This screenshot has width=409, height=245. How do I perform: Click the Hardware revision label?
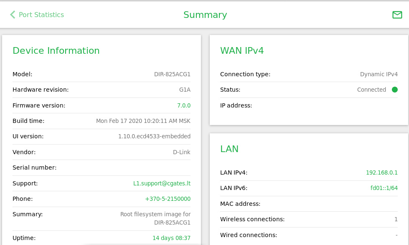click(x=41, y=90)
